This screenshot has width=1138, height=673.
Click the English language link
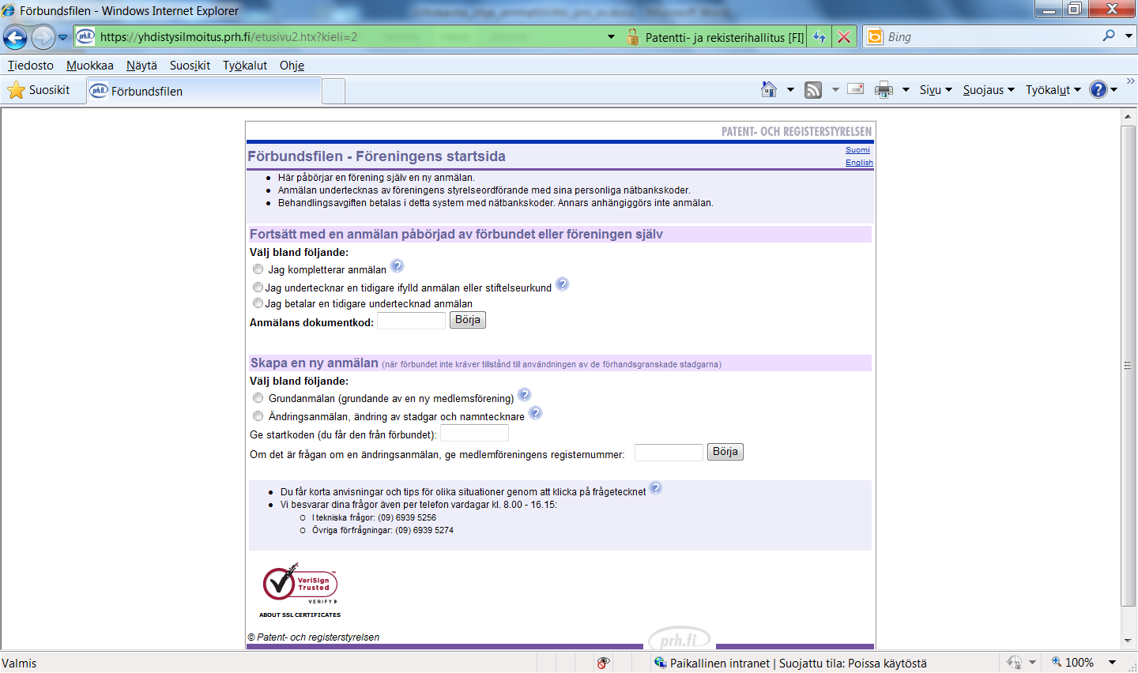pyautogui.click(x=859, y=163)
